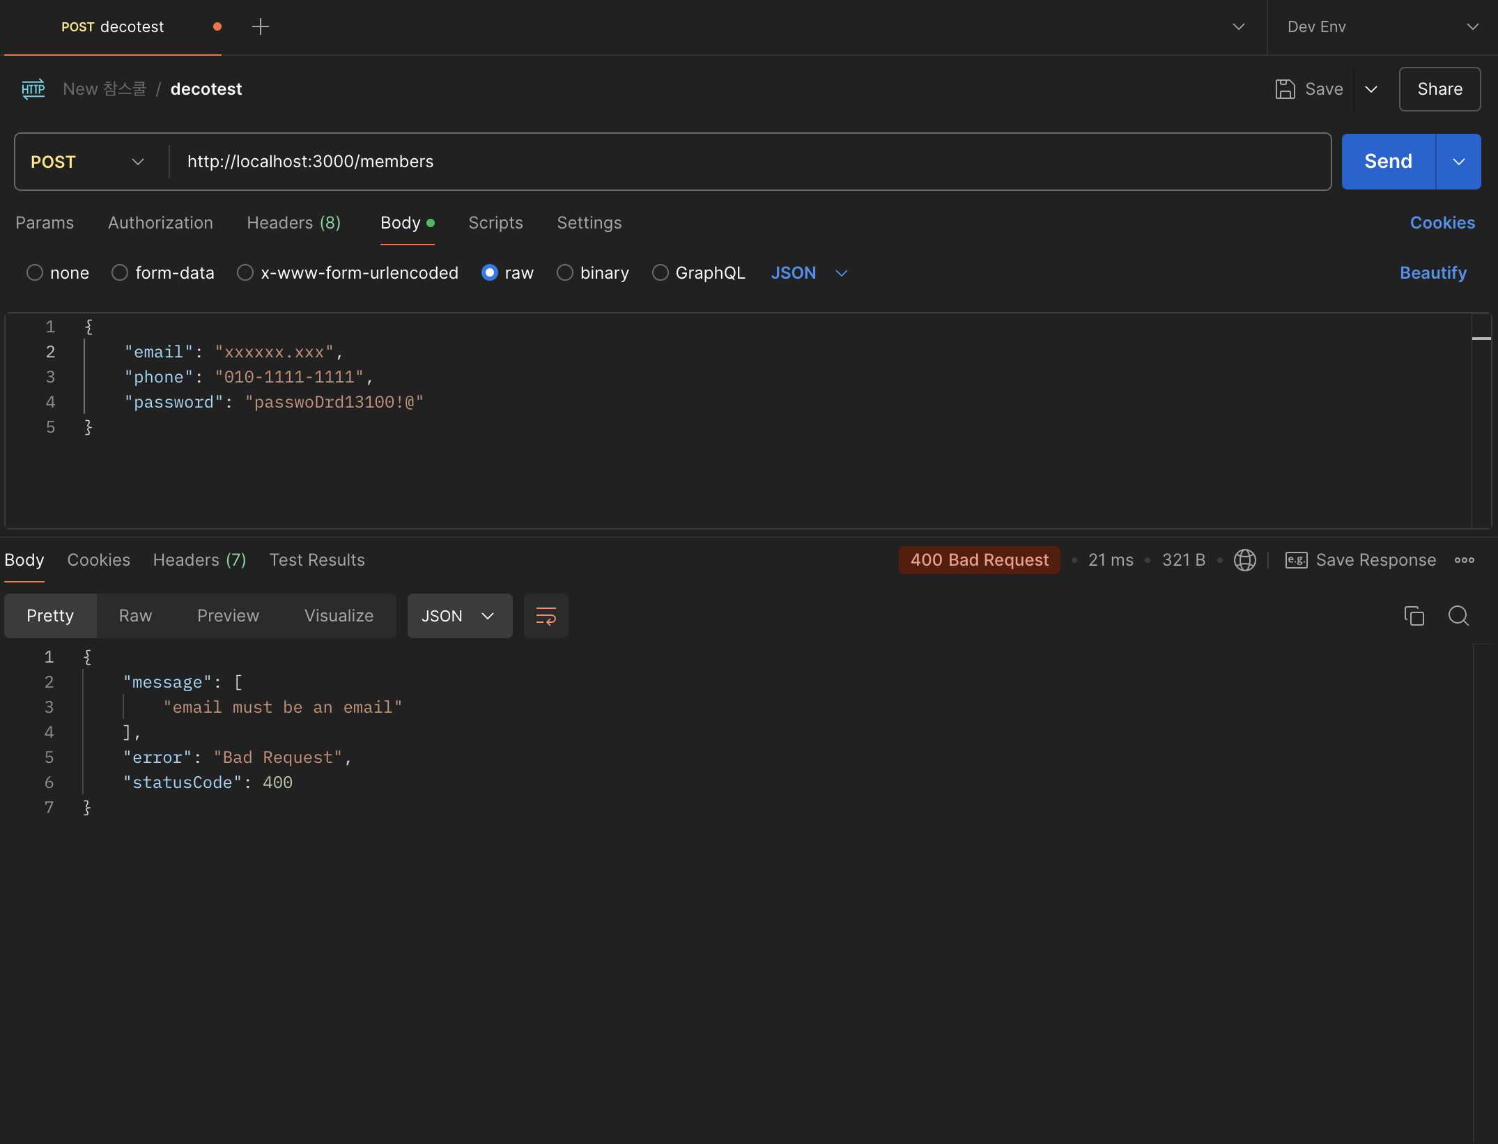Image resolution: width=1498 pixels, height=1144 pixels.
Task: Click the request editor minimap scrollbar marker
Action: (x=1481, y=339)
